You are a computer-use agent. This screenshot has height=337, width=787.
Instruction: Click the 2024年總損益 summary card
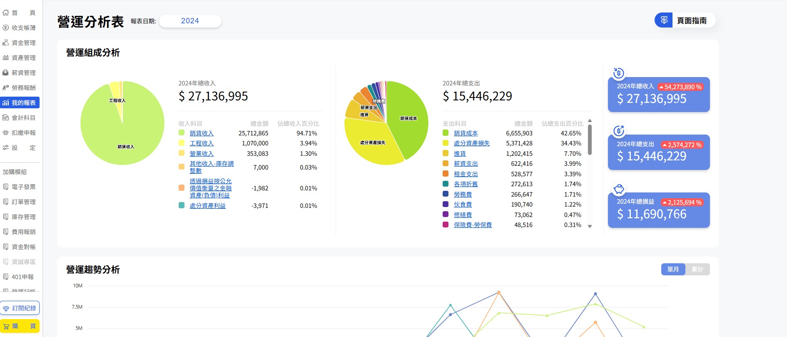659,210
